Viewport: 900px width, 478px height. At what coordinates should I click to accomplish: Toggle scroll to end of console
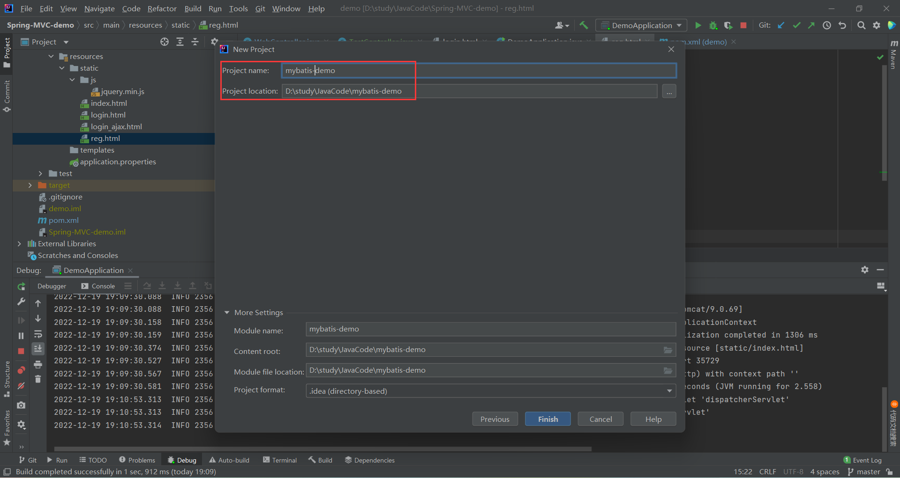[38, 349]
